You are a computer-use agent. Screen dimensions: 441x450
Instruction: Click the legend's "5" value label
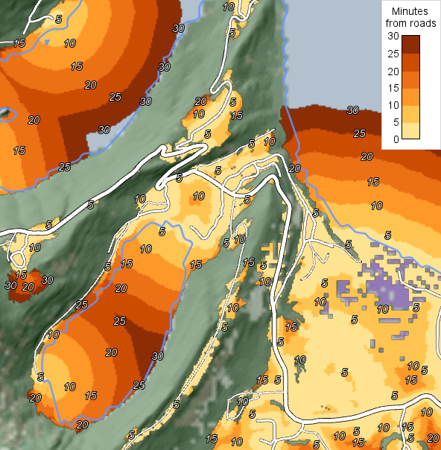click(396, 122)
